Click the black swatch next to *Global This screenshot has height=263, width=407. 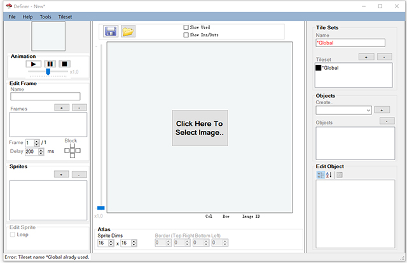318,68
